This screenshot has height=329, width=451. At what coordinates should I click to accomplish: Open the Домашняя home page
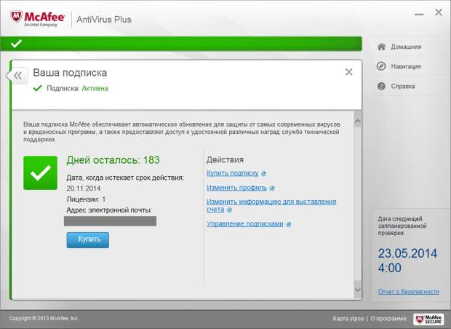(406, 47)
